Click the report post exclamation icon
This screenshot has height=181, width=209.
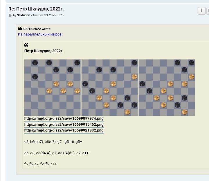pyautogui.click(x=201, y=11)
